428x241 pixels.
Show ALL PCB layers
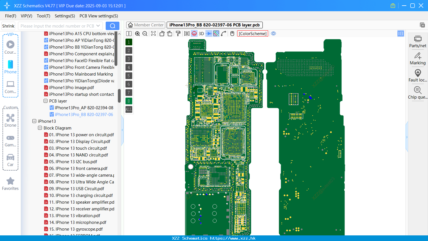pos(129,109)
